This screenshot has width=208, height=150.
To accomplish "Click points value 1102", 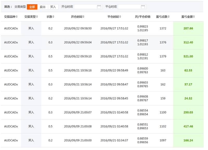I will 163,126.
